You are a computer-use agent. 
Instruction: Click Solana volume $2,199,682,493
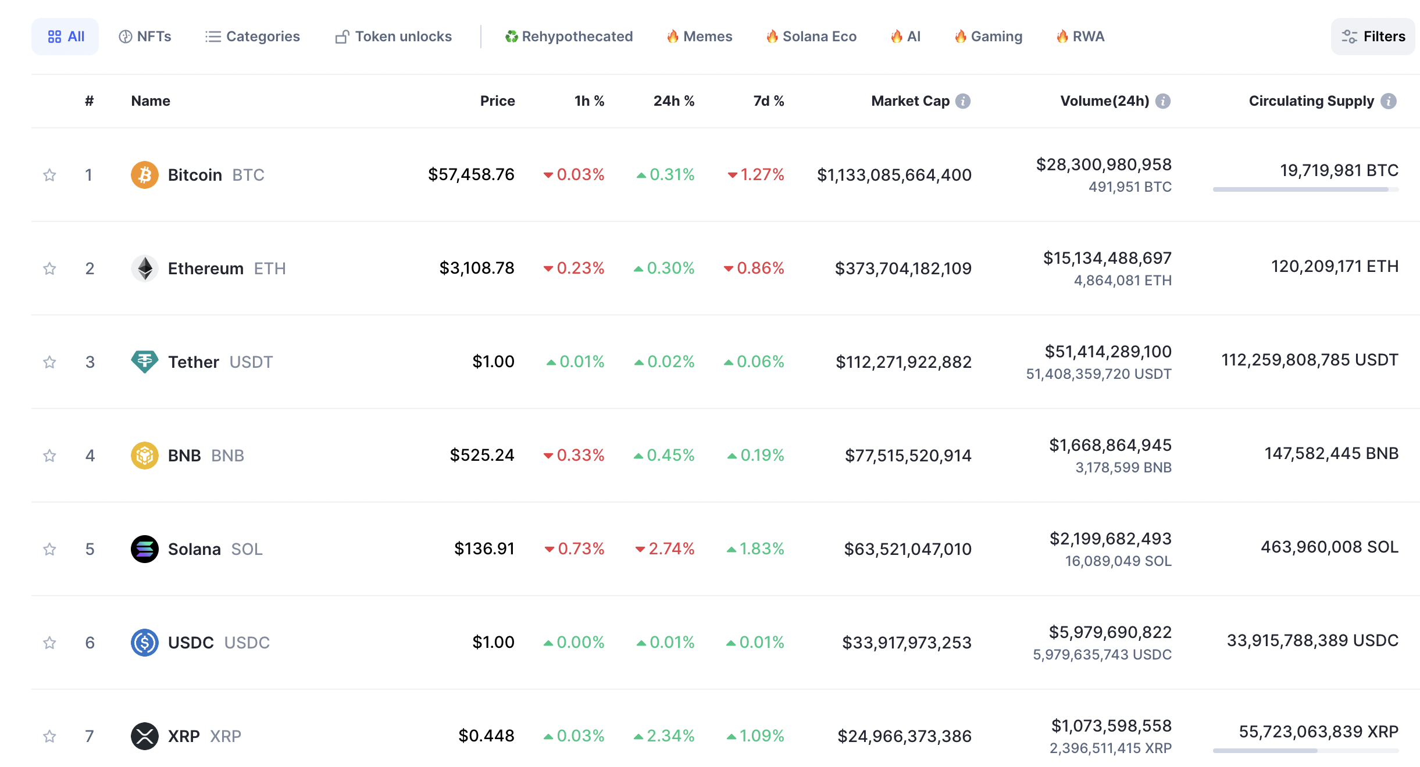click(1111, 539)
